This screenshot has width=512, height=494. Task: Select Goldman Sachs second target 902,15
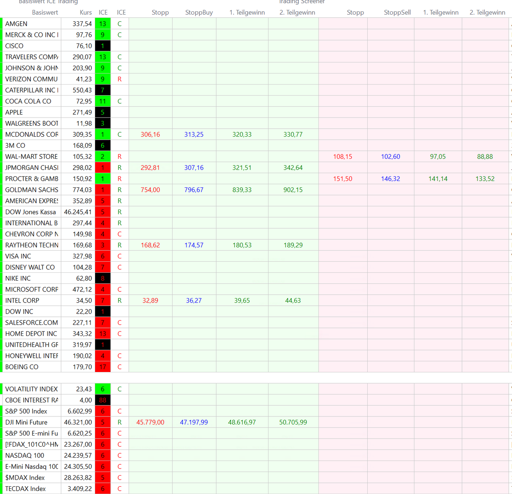click(x=293, y=190)
